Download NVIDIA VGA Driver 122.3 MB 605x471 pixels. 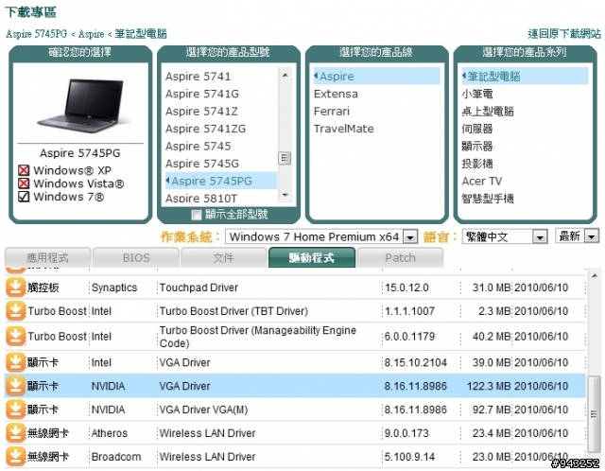click(15, 386)
